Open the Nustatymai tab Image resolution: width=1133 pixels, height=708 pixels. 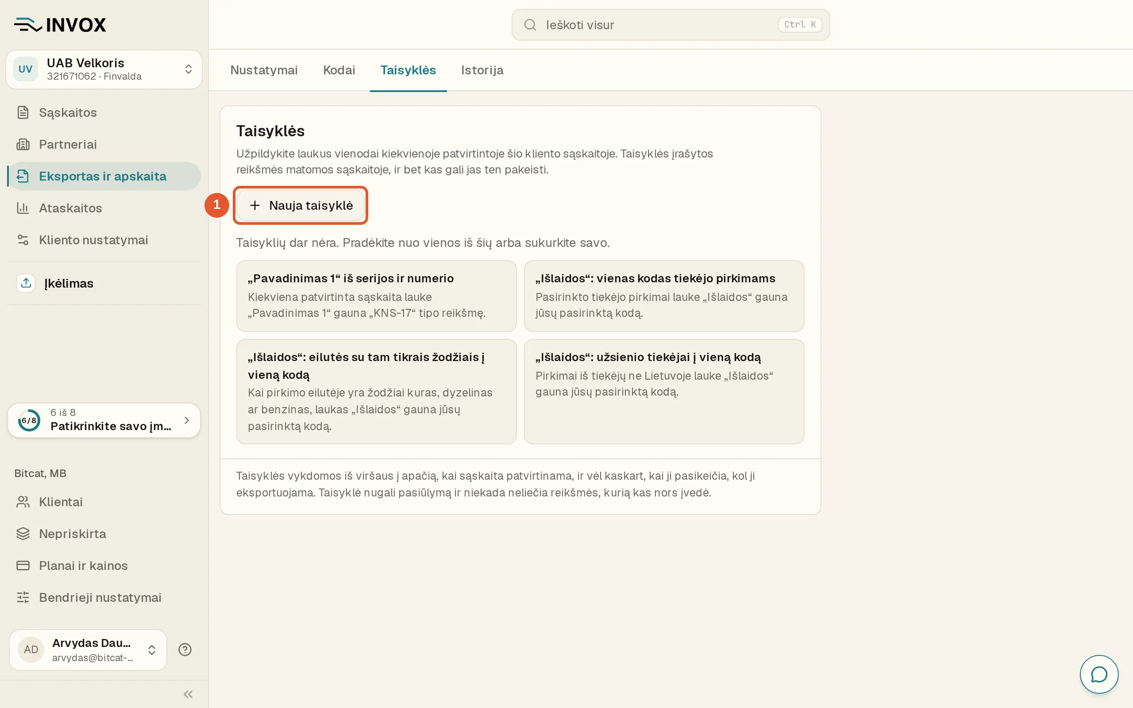point(264,70)
